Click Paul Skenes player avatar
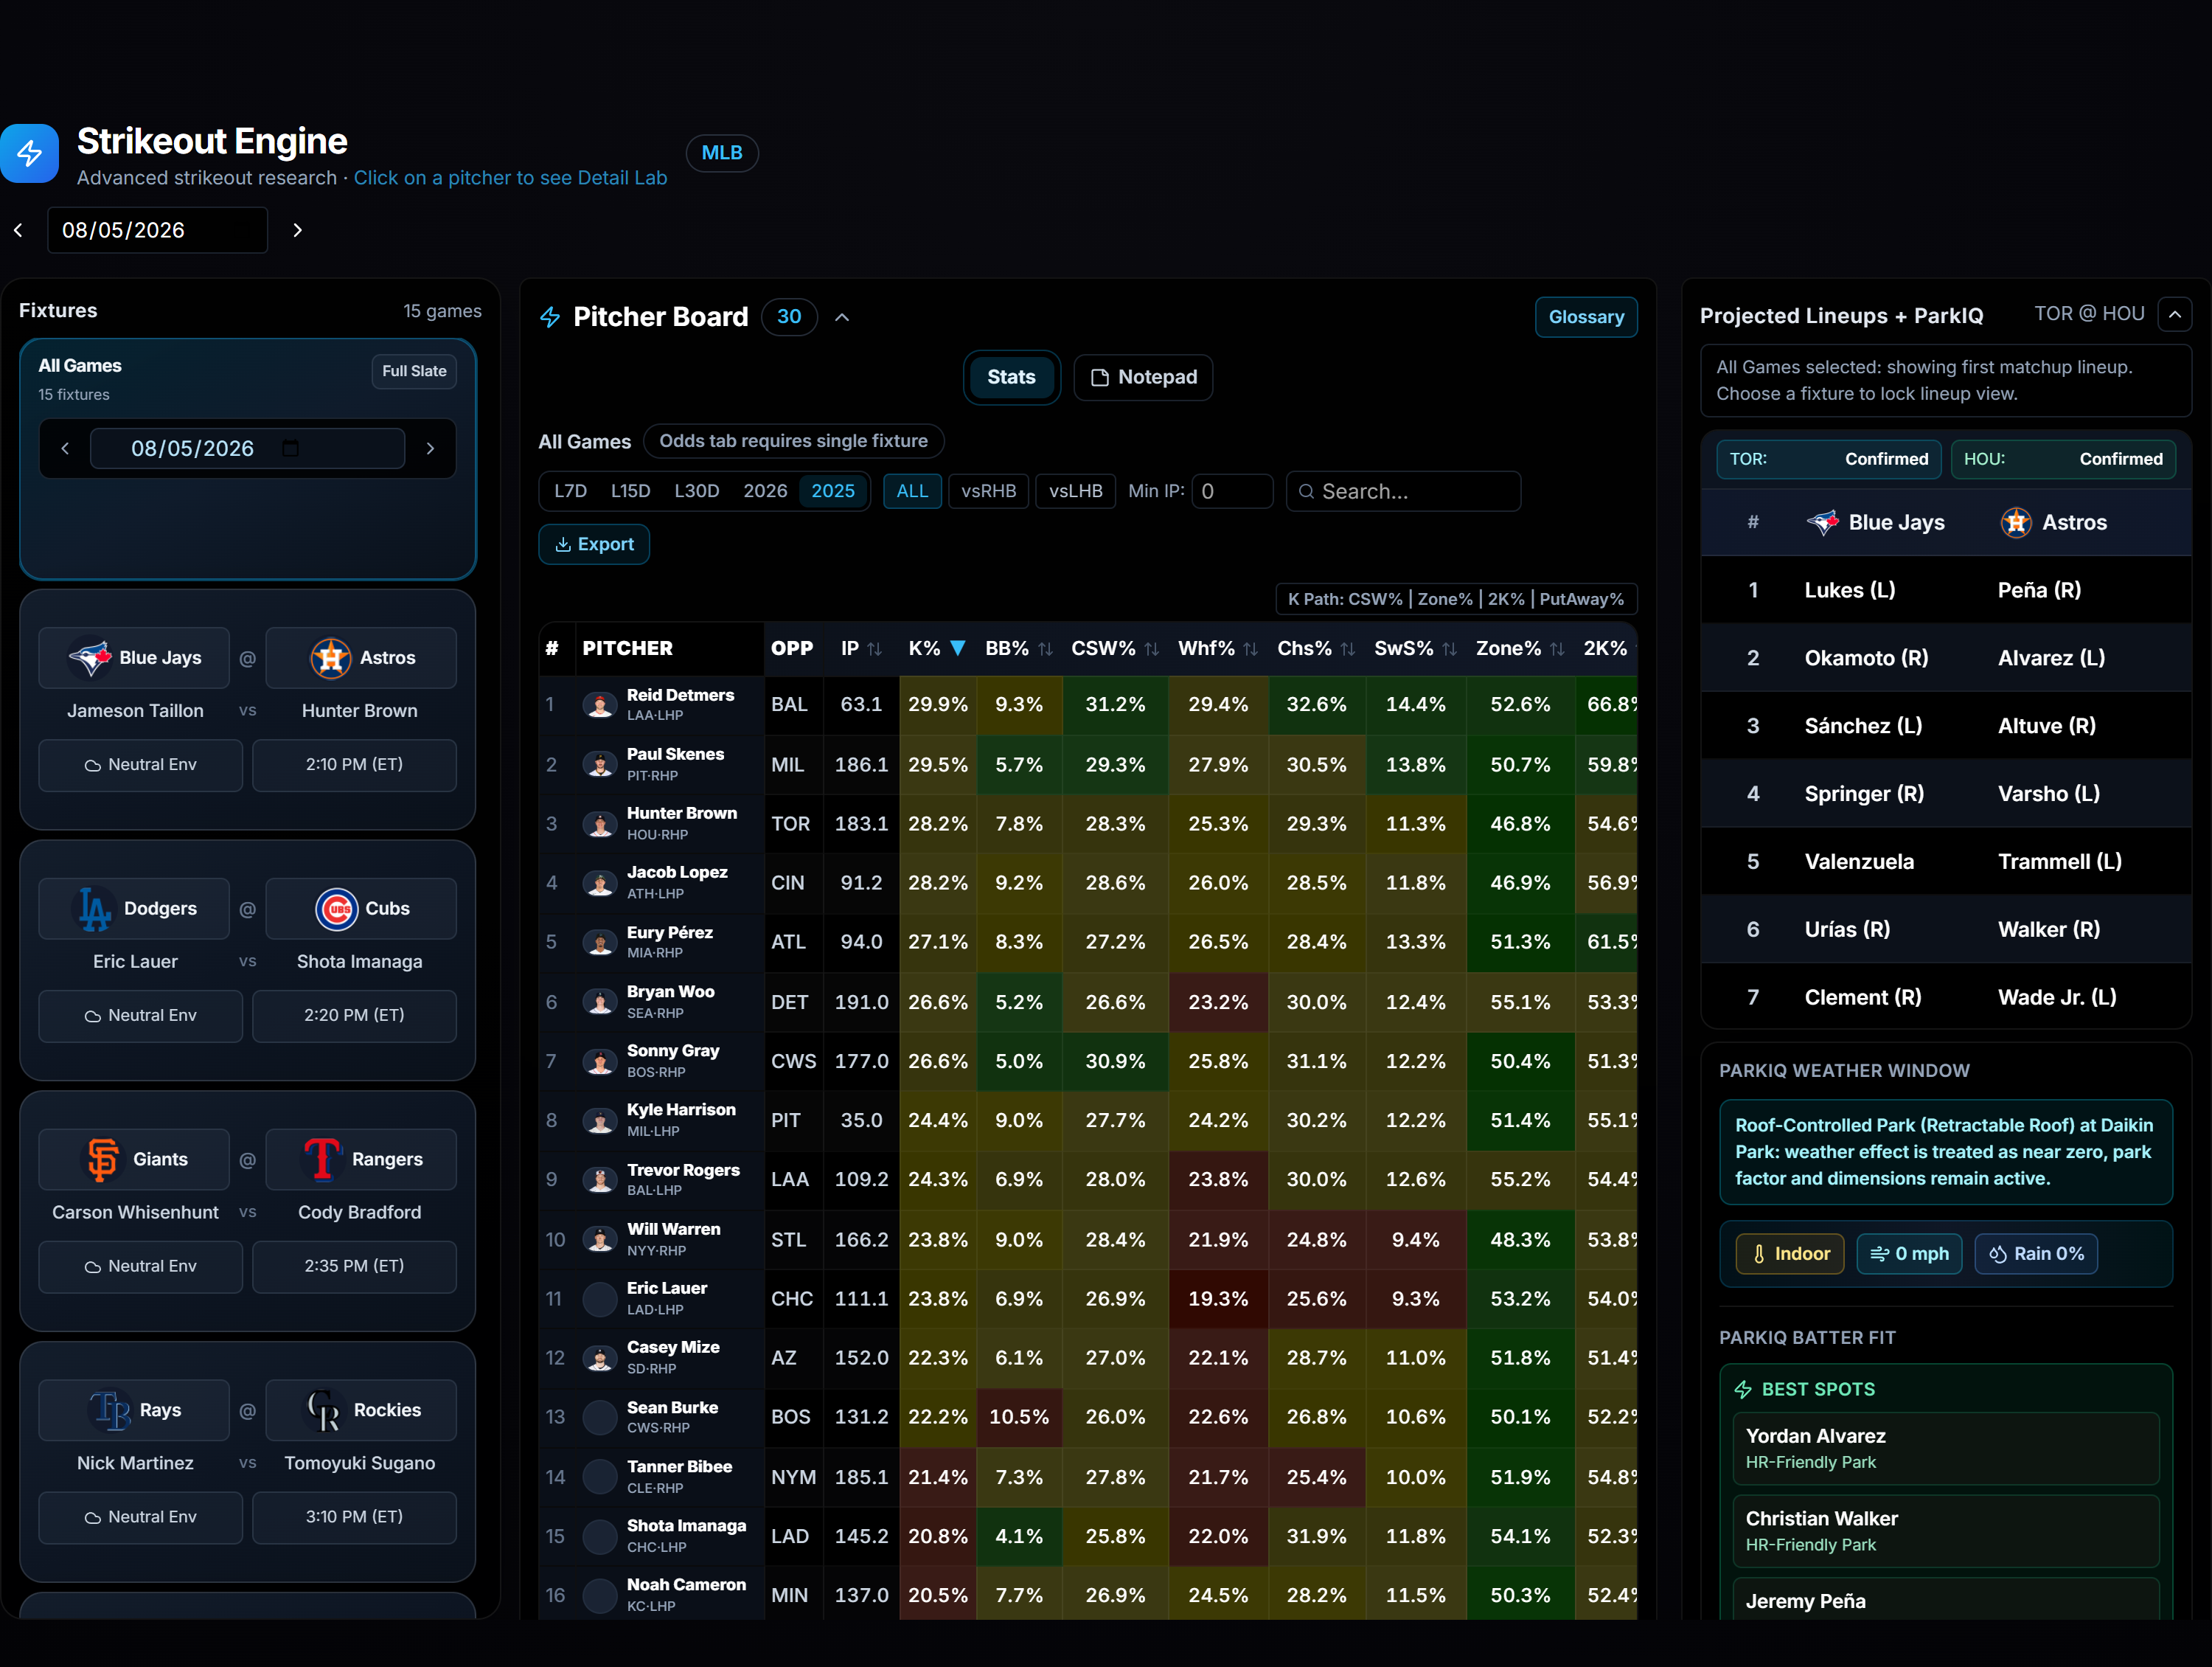 click(600, 766)
